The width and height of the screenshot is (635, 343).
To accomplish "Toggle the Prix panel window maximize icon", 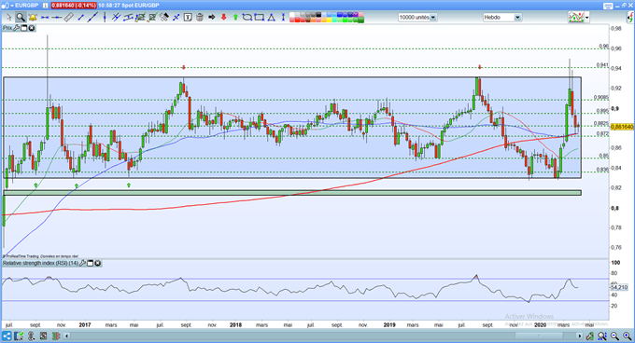I will (24, 28).
